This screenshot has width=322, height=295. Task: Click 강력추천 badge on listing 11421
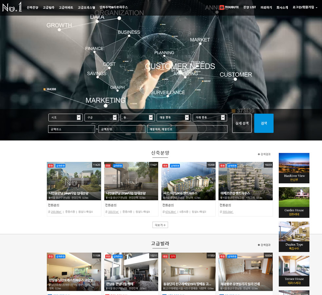click(118, 166)
